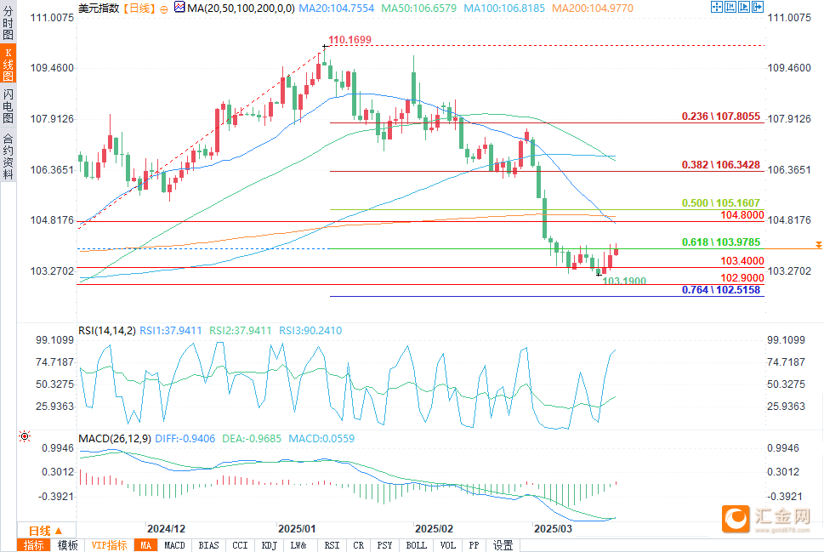Viewport: 824px width, 552px height.
Task: Click the 0.764 \ 102.5158 Fibonacci label
Action: [x=721, y=290]
